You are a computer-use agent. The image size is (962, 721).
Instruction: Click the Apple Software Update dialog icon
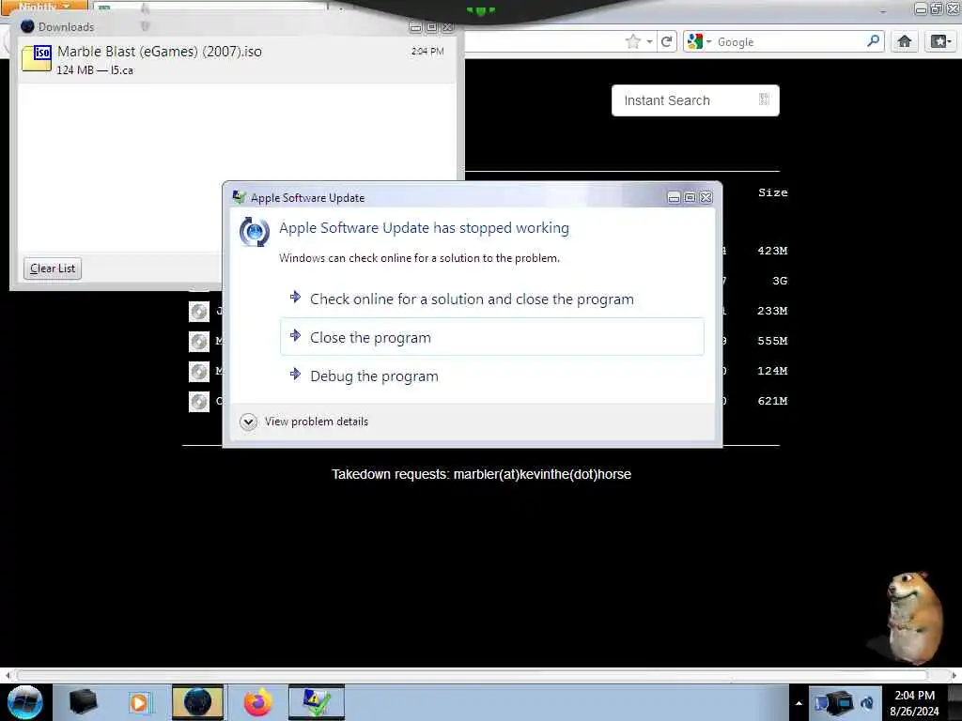[254, 232]
